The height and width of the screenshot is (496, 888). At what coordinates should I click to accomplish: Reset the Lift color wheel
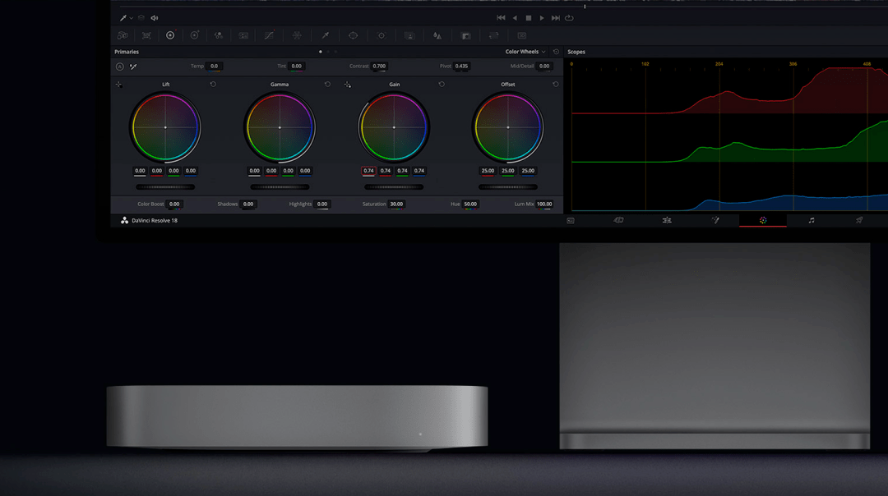[213, 85]
